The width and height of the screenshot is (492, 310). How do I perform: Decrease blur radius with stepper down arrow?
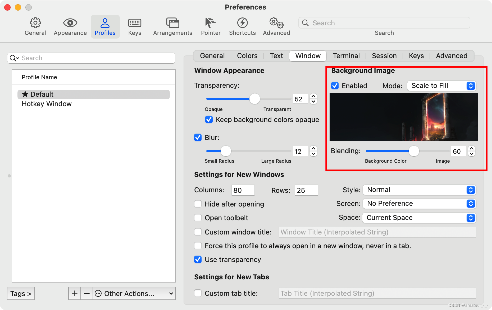click(313, 154)
